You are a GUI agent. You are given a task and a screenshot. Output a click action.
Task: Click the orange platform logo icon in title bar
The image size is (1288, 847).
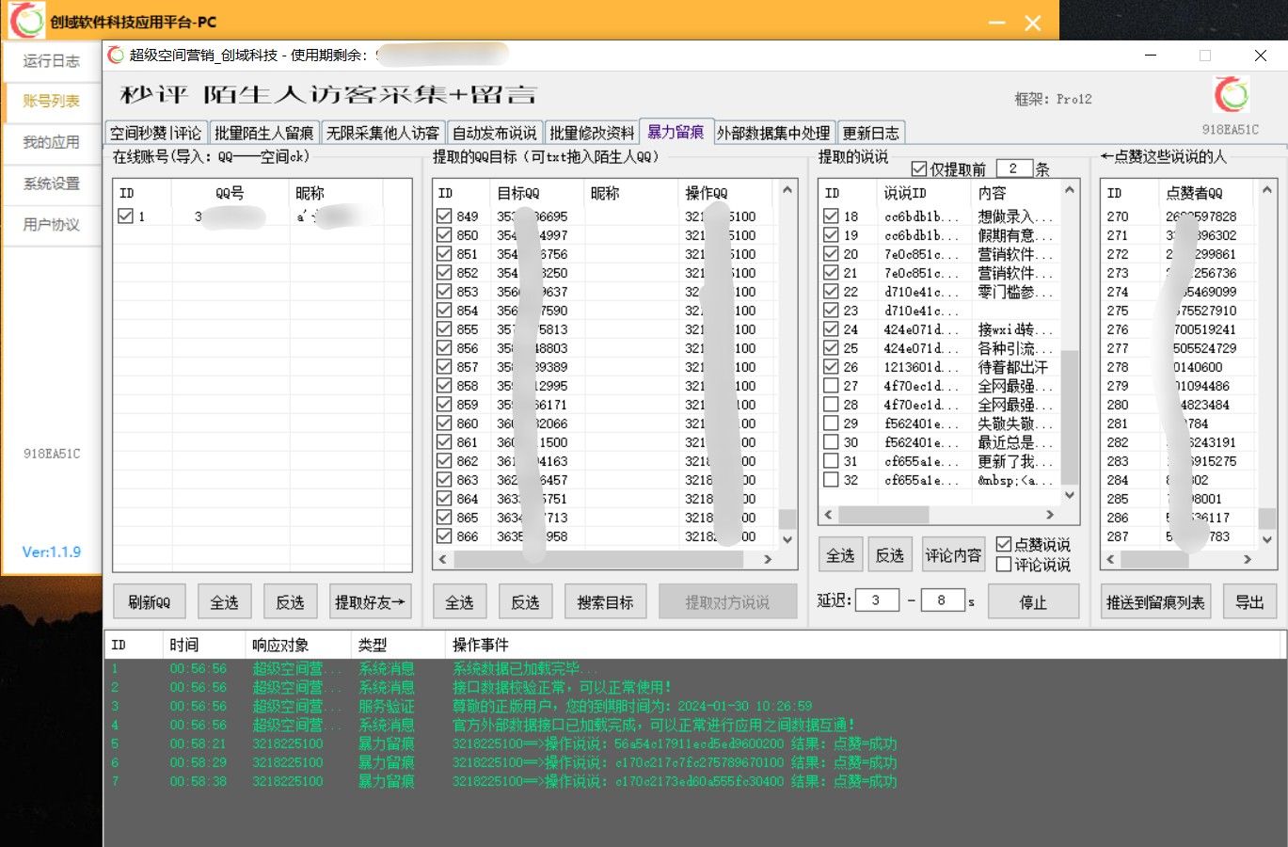pos(26,21)
